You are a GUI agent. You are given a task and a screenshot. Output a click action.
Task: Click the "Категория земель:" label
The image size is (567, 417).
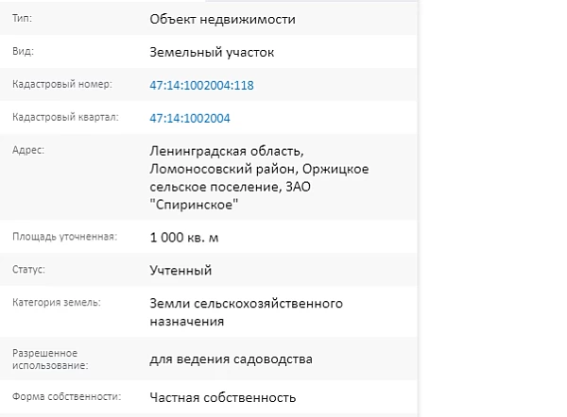[57, 303]
